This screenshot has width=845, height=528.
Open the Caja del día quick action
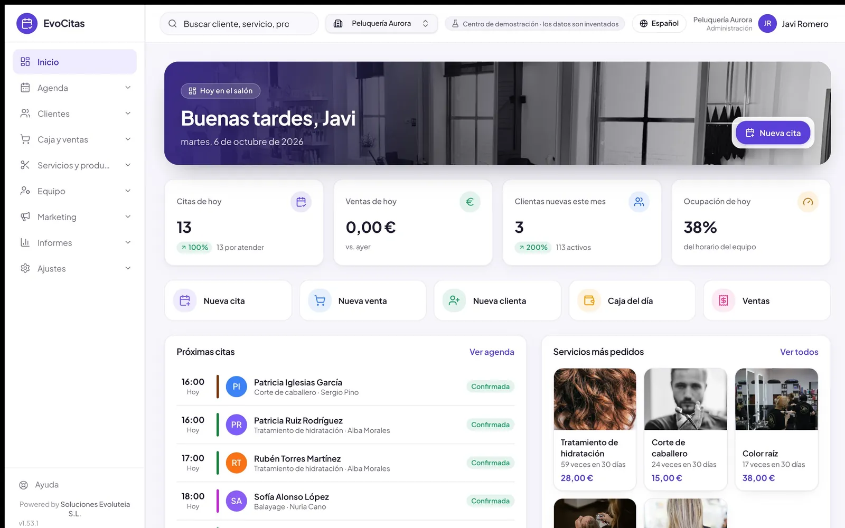pyautogui.click(x=632, y=300)
